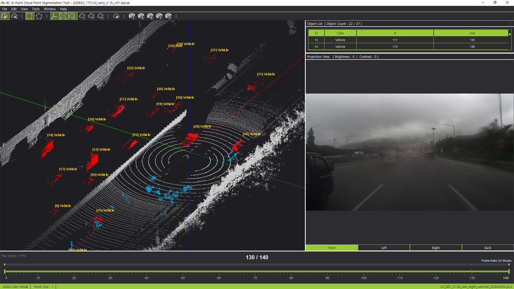The image size is (514, 289).
Task: Toggle the cloud PT display icon
Action: click(x=92, y=16)
